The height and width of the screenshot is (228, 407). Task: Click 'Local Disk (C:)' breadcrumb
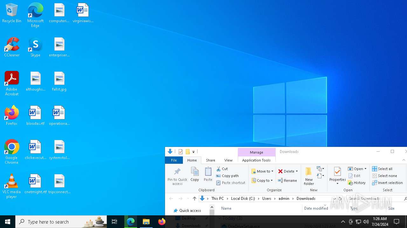243,199
